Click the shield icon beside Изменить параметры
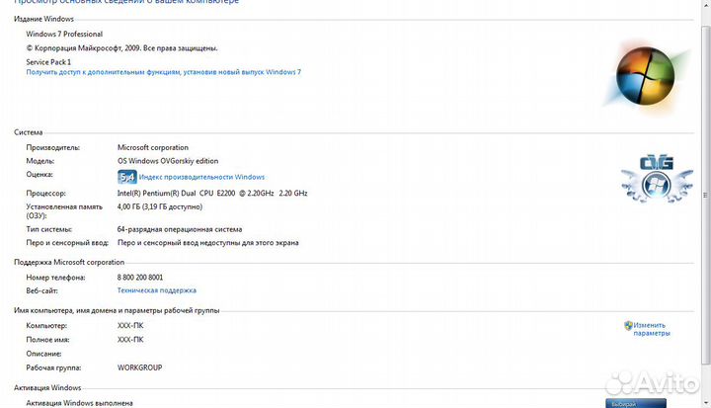Screen dimensions: 711x408 (x=628, y=325)
